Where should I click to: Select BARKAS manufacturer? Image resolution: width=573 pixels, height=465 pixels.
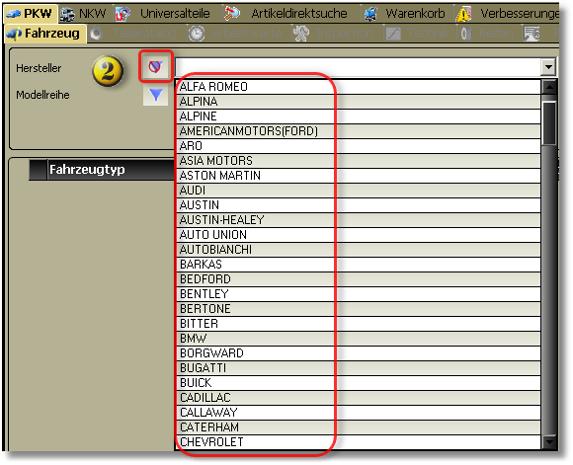pos(358,265)
